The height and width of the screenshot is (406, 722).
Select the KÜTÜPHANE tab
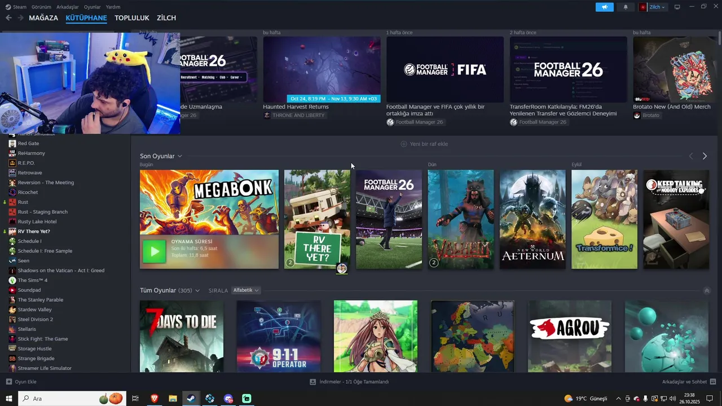pos(86,18)
